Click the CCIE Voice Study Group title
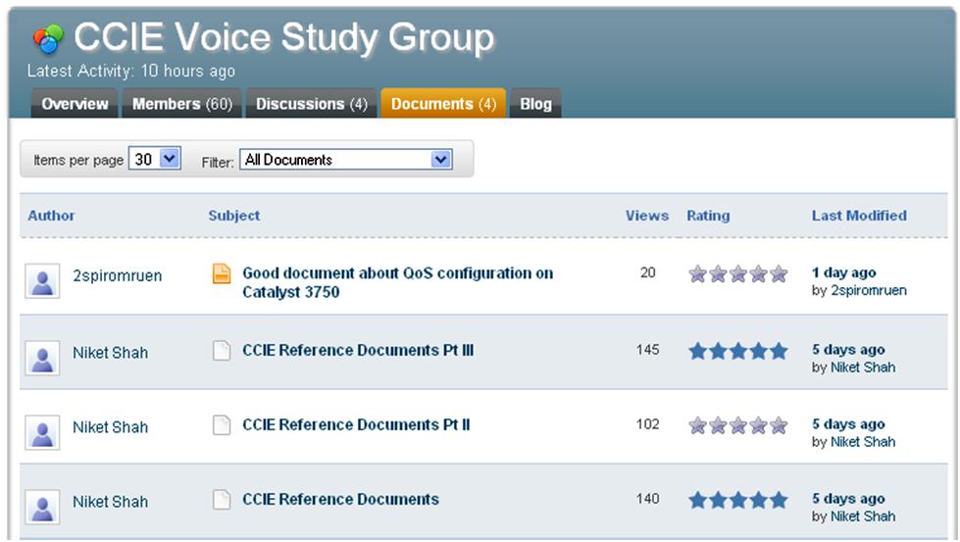The height and width of the screenshot is (542, 960). 284,38
